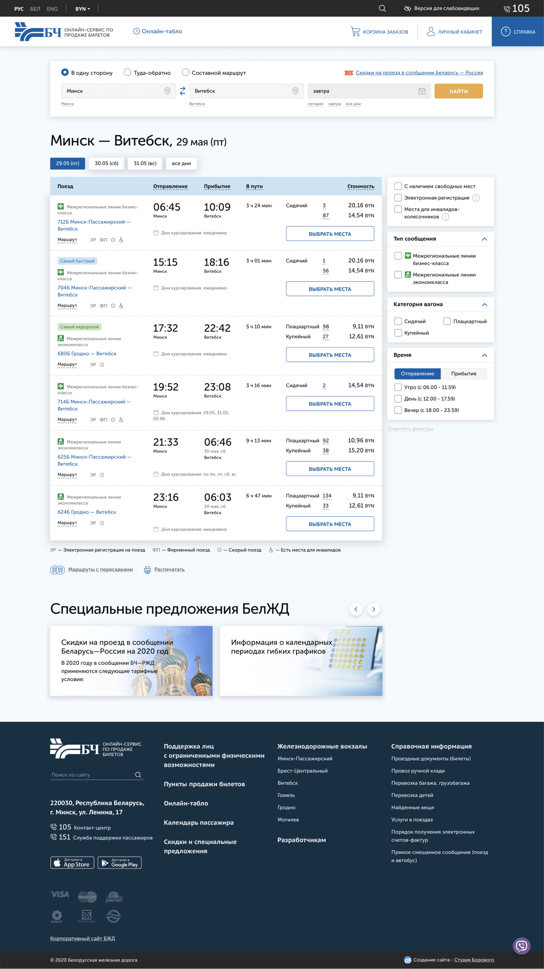Viewport: 544px width, 969px height.
Task: Select the В одну сторону radio button
Action: point(65,72)
